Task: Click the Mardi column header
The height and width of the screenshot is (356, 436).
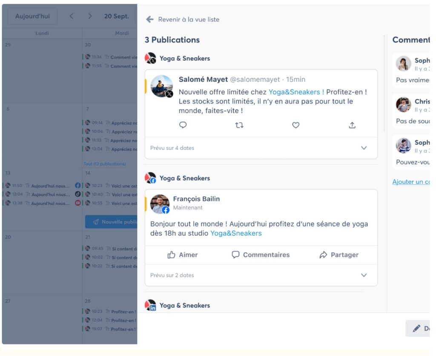Action: click(x=122, y=33)
